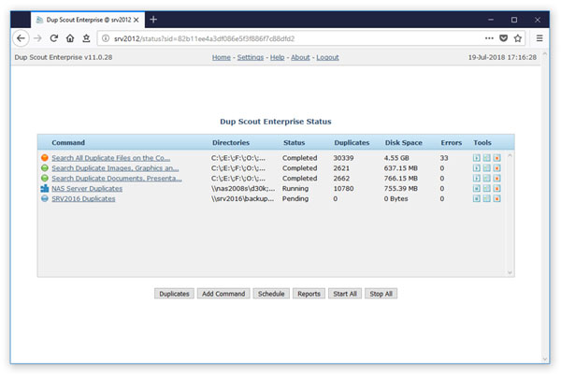Click start icon for Search All Duplicate Files row
This screenshot has width=561, height=376.
(476, 158)
